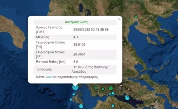Screen dimensions: 178x109
Task: Open the 'κλικ' link for more information
Action: click(x=48, y=77)
